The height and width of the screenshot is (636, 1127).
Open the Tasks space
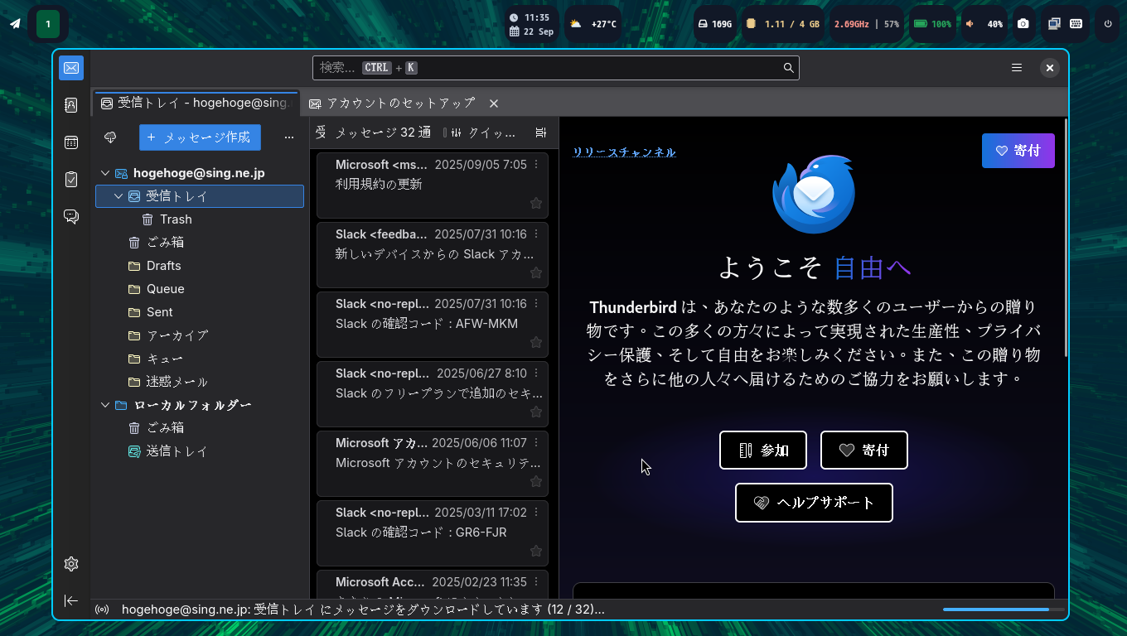click(x=71, y=179)
